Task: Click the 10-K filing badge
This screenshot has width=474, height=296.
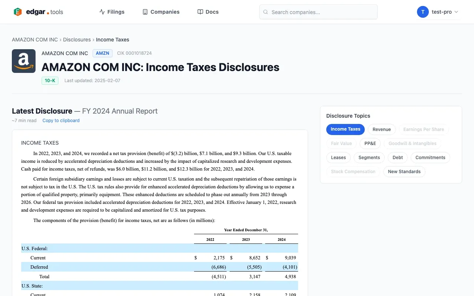Action: (50, 80)
